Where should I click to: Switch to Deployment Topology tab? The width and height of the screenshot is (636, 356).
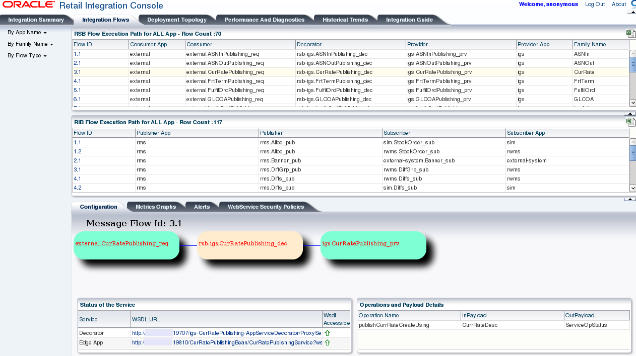177,20
